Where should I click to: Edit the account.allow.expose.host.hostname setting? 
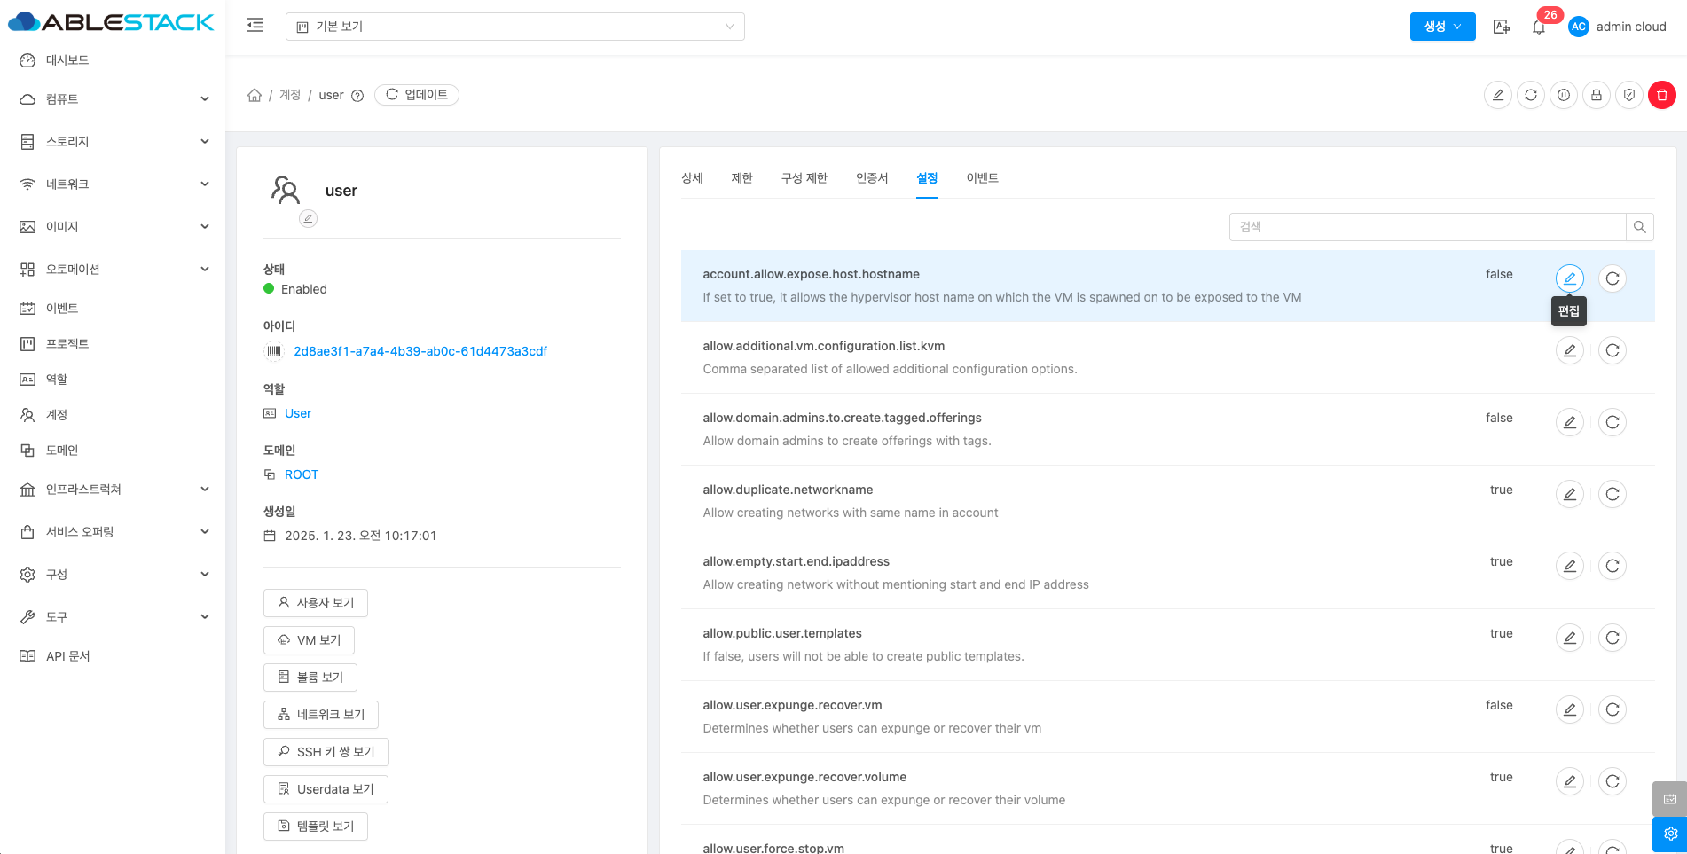(1569, 278)
